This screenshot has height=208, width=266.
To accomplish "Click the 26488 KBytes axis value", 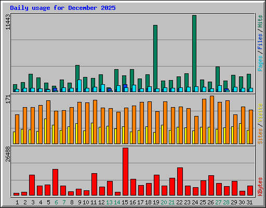I will pos(8,154).
